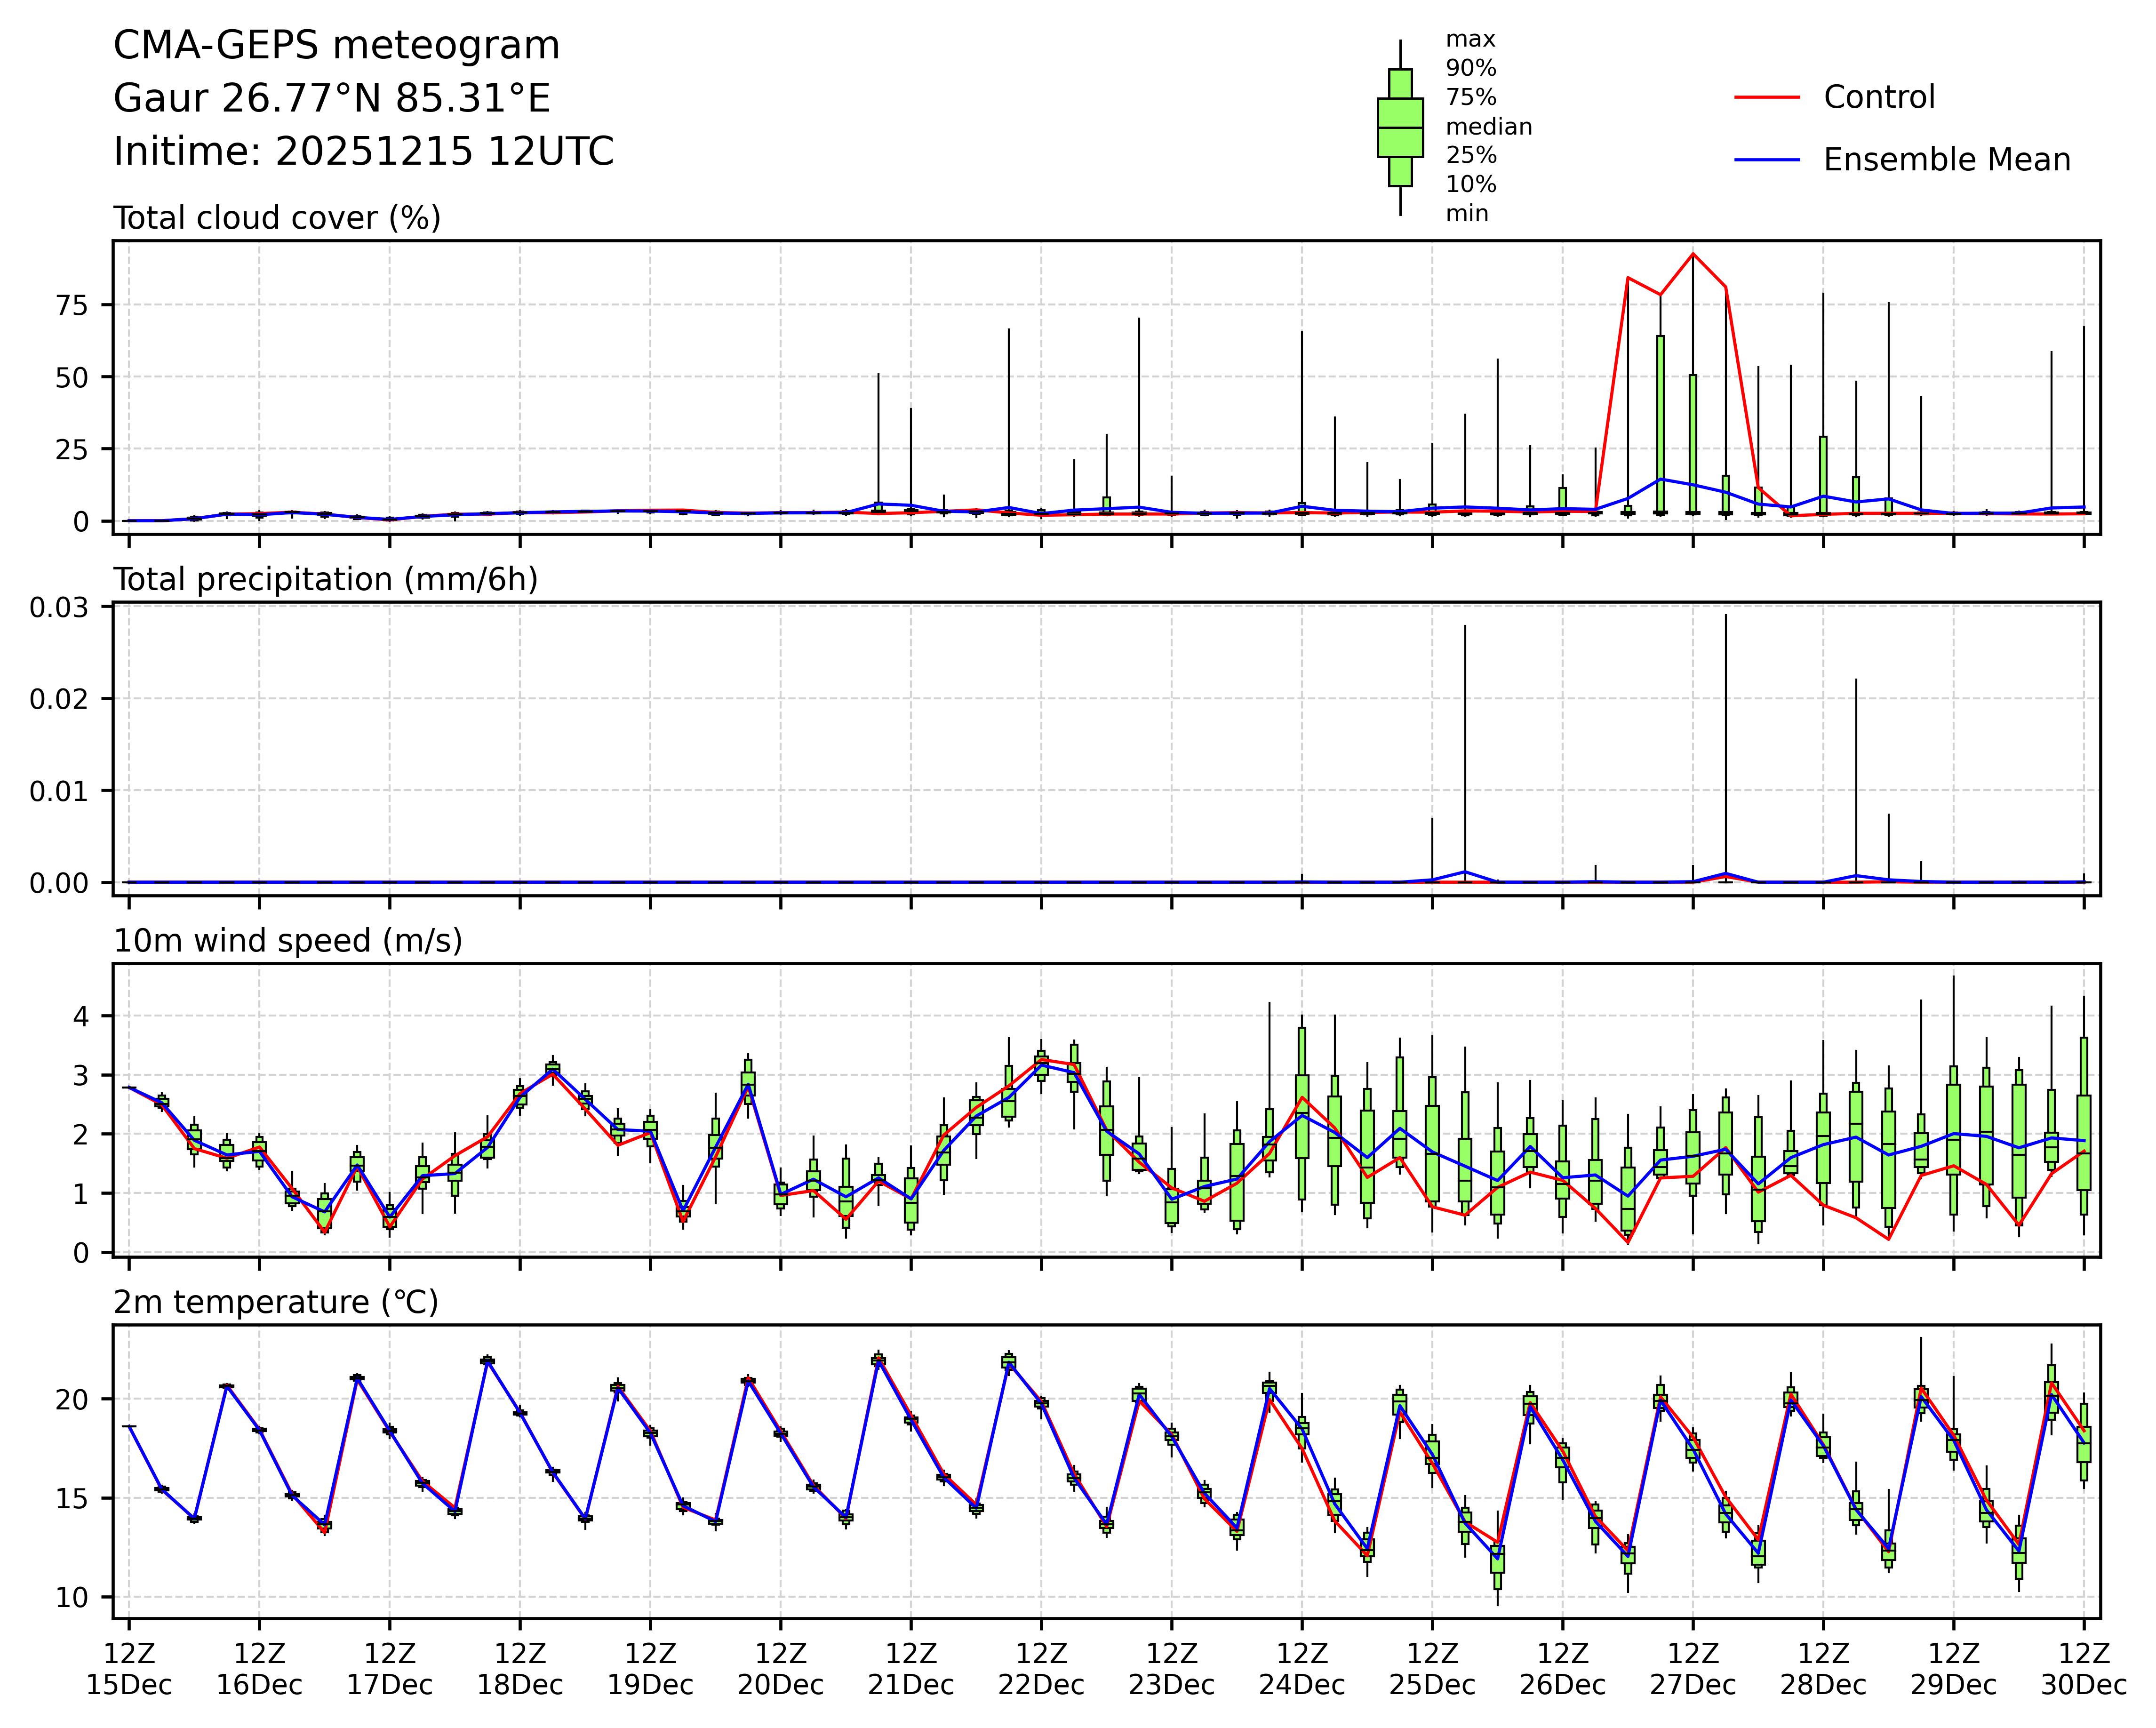Click the blue Ensemble Mean legend line
The height and width of the screenshot is (1728, 2156).
pyautogui.click(x=1766, y=160)
